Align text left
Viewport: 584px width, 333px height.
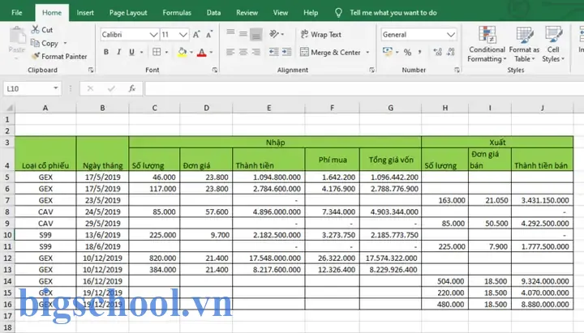pyautogui.click(x=230, y=52)
